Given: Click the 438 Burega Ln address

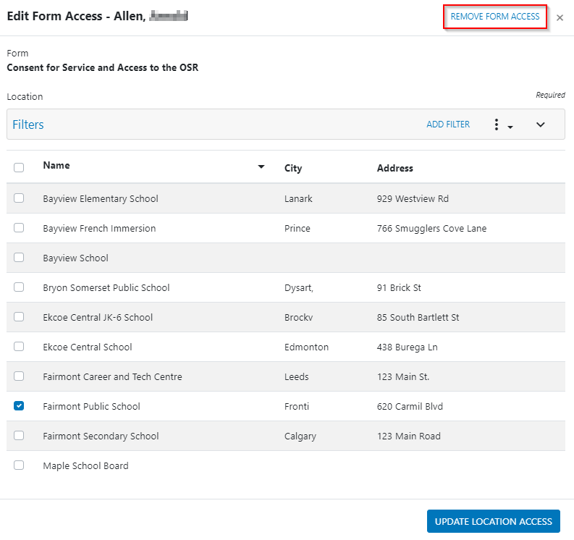Looking at the screenshot, I should [408, 347].
